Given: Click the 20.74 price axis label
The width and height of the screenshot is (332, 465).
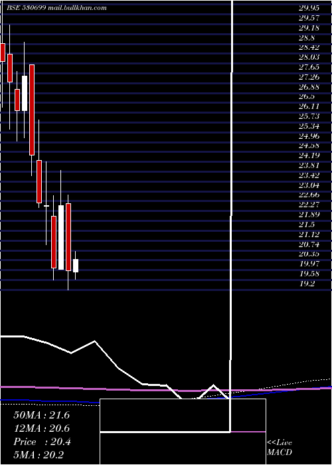Looking at the screenshot, I should coord(309,244).
